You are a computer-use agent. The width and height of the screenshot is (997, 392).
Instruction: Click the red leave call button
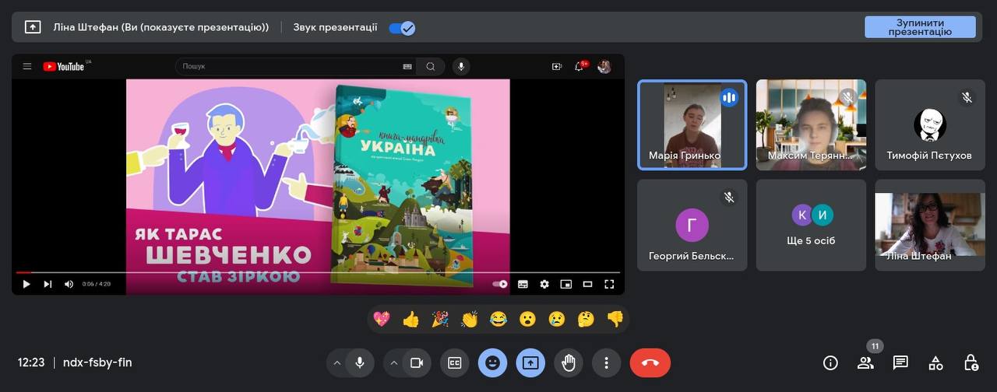[650, 362]
